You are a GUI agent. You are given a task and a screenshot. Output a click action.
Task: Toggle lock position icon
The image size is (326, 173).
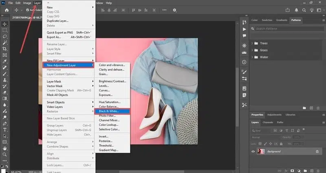271,144
